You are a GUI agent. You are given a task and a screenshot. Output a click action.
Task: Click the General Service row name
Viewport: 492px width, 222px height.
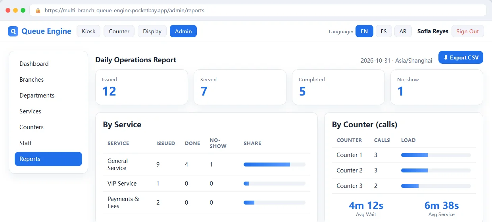[x=117, y=165]
